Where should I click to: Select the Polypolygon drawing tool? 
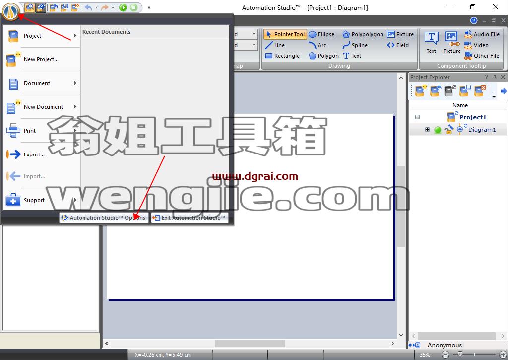(363, 34)
